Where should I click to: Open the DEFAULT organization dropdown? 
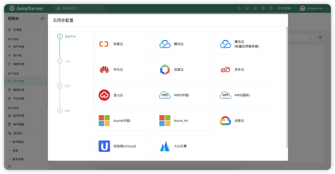click(80, 8)
